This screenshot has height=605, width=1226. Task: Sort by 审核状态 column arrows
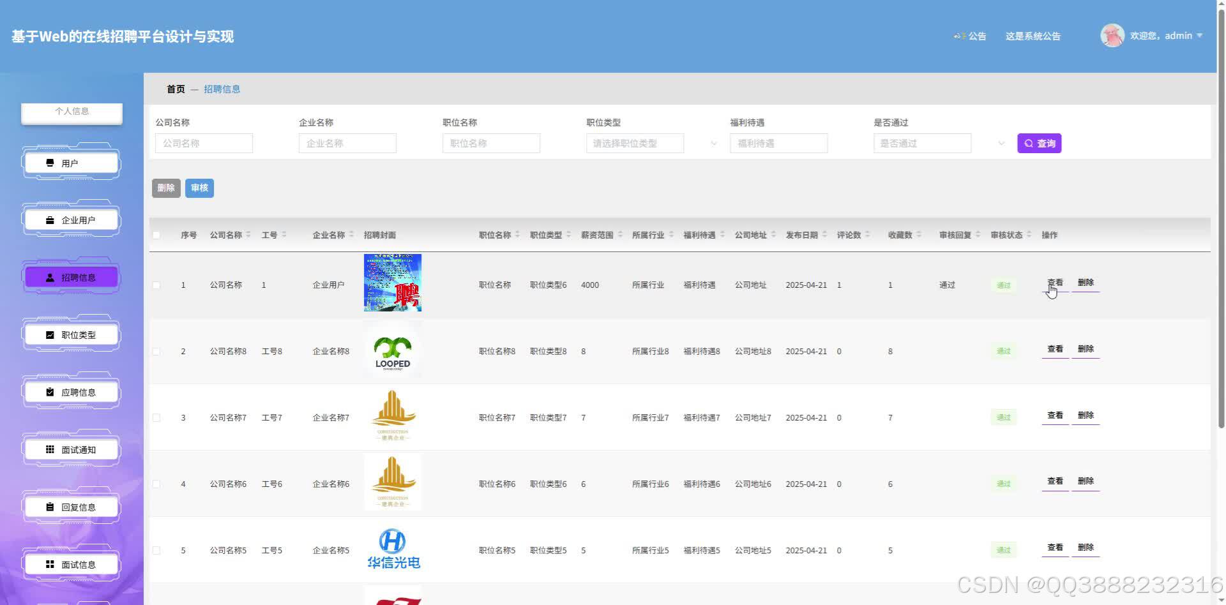click(1029, 235)
